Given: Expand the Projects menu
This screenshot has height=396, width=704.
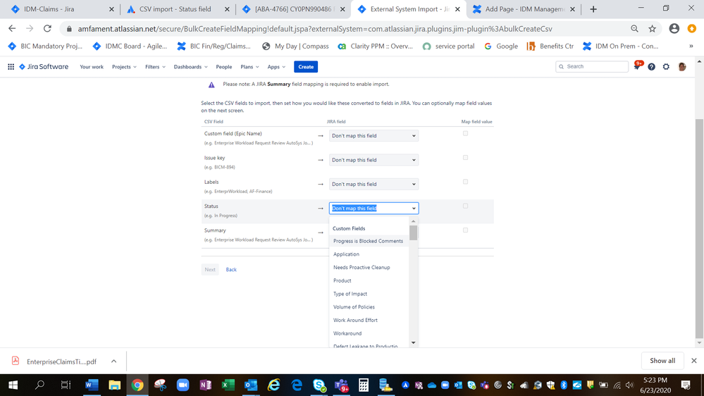Looking at the screenshot, I should (x=124, y=66).
